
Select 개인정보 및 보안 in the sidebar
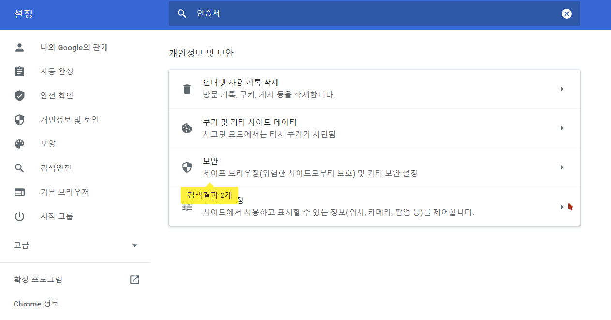[x=70, y=120]
